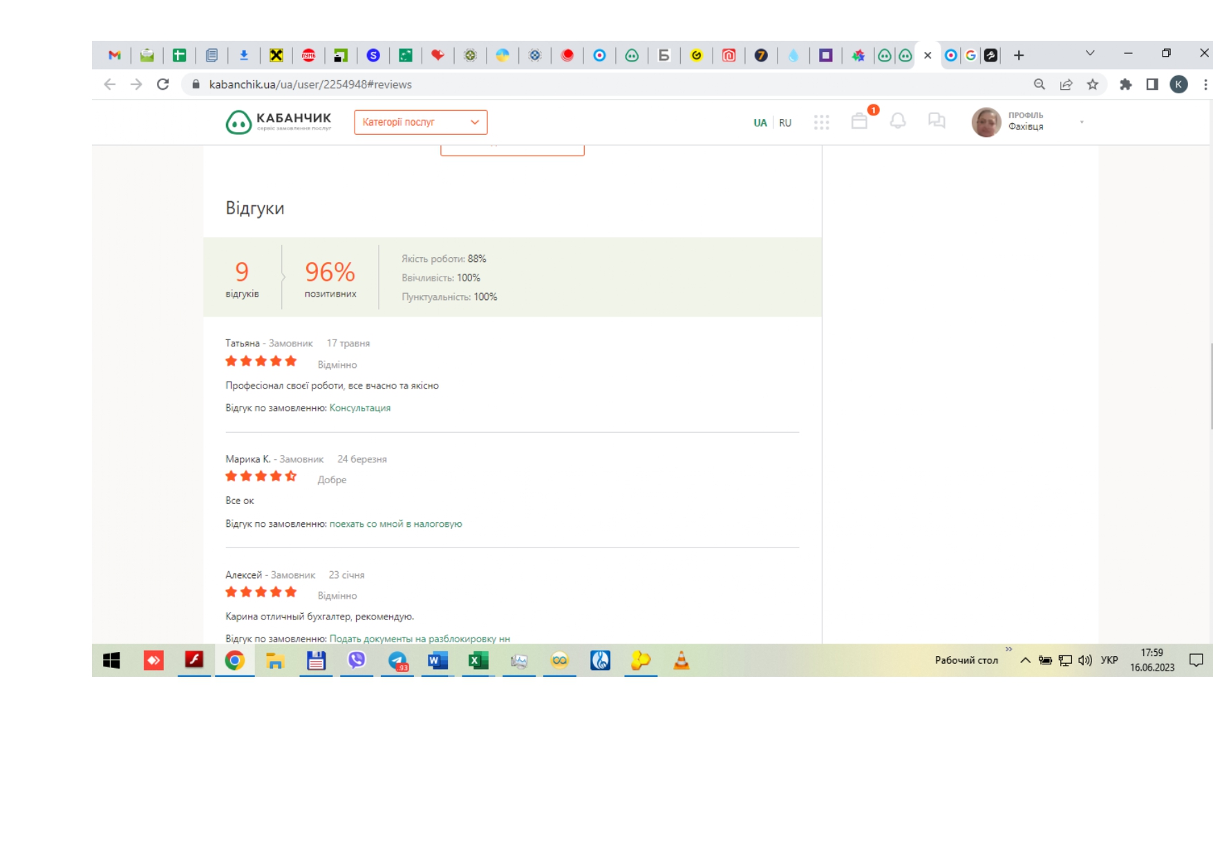Open a new browser tab

pos(1019,55)
